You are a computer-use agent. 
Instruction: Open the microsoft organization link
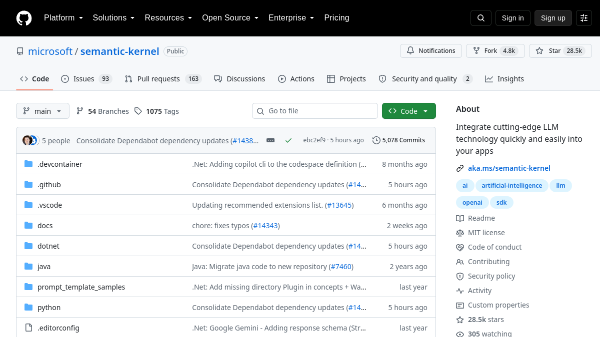pyautogui.click(x=50, y=51)
